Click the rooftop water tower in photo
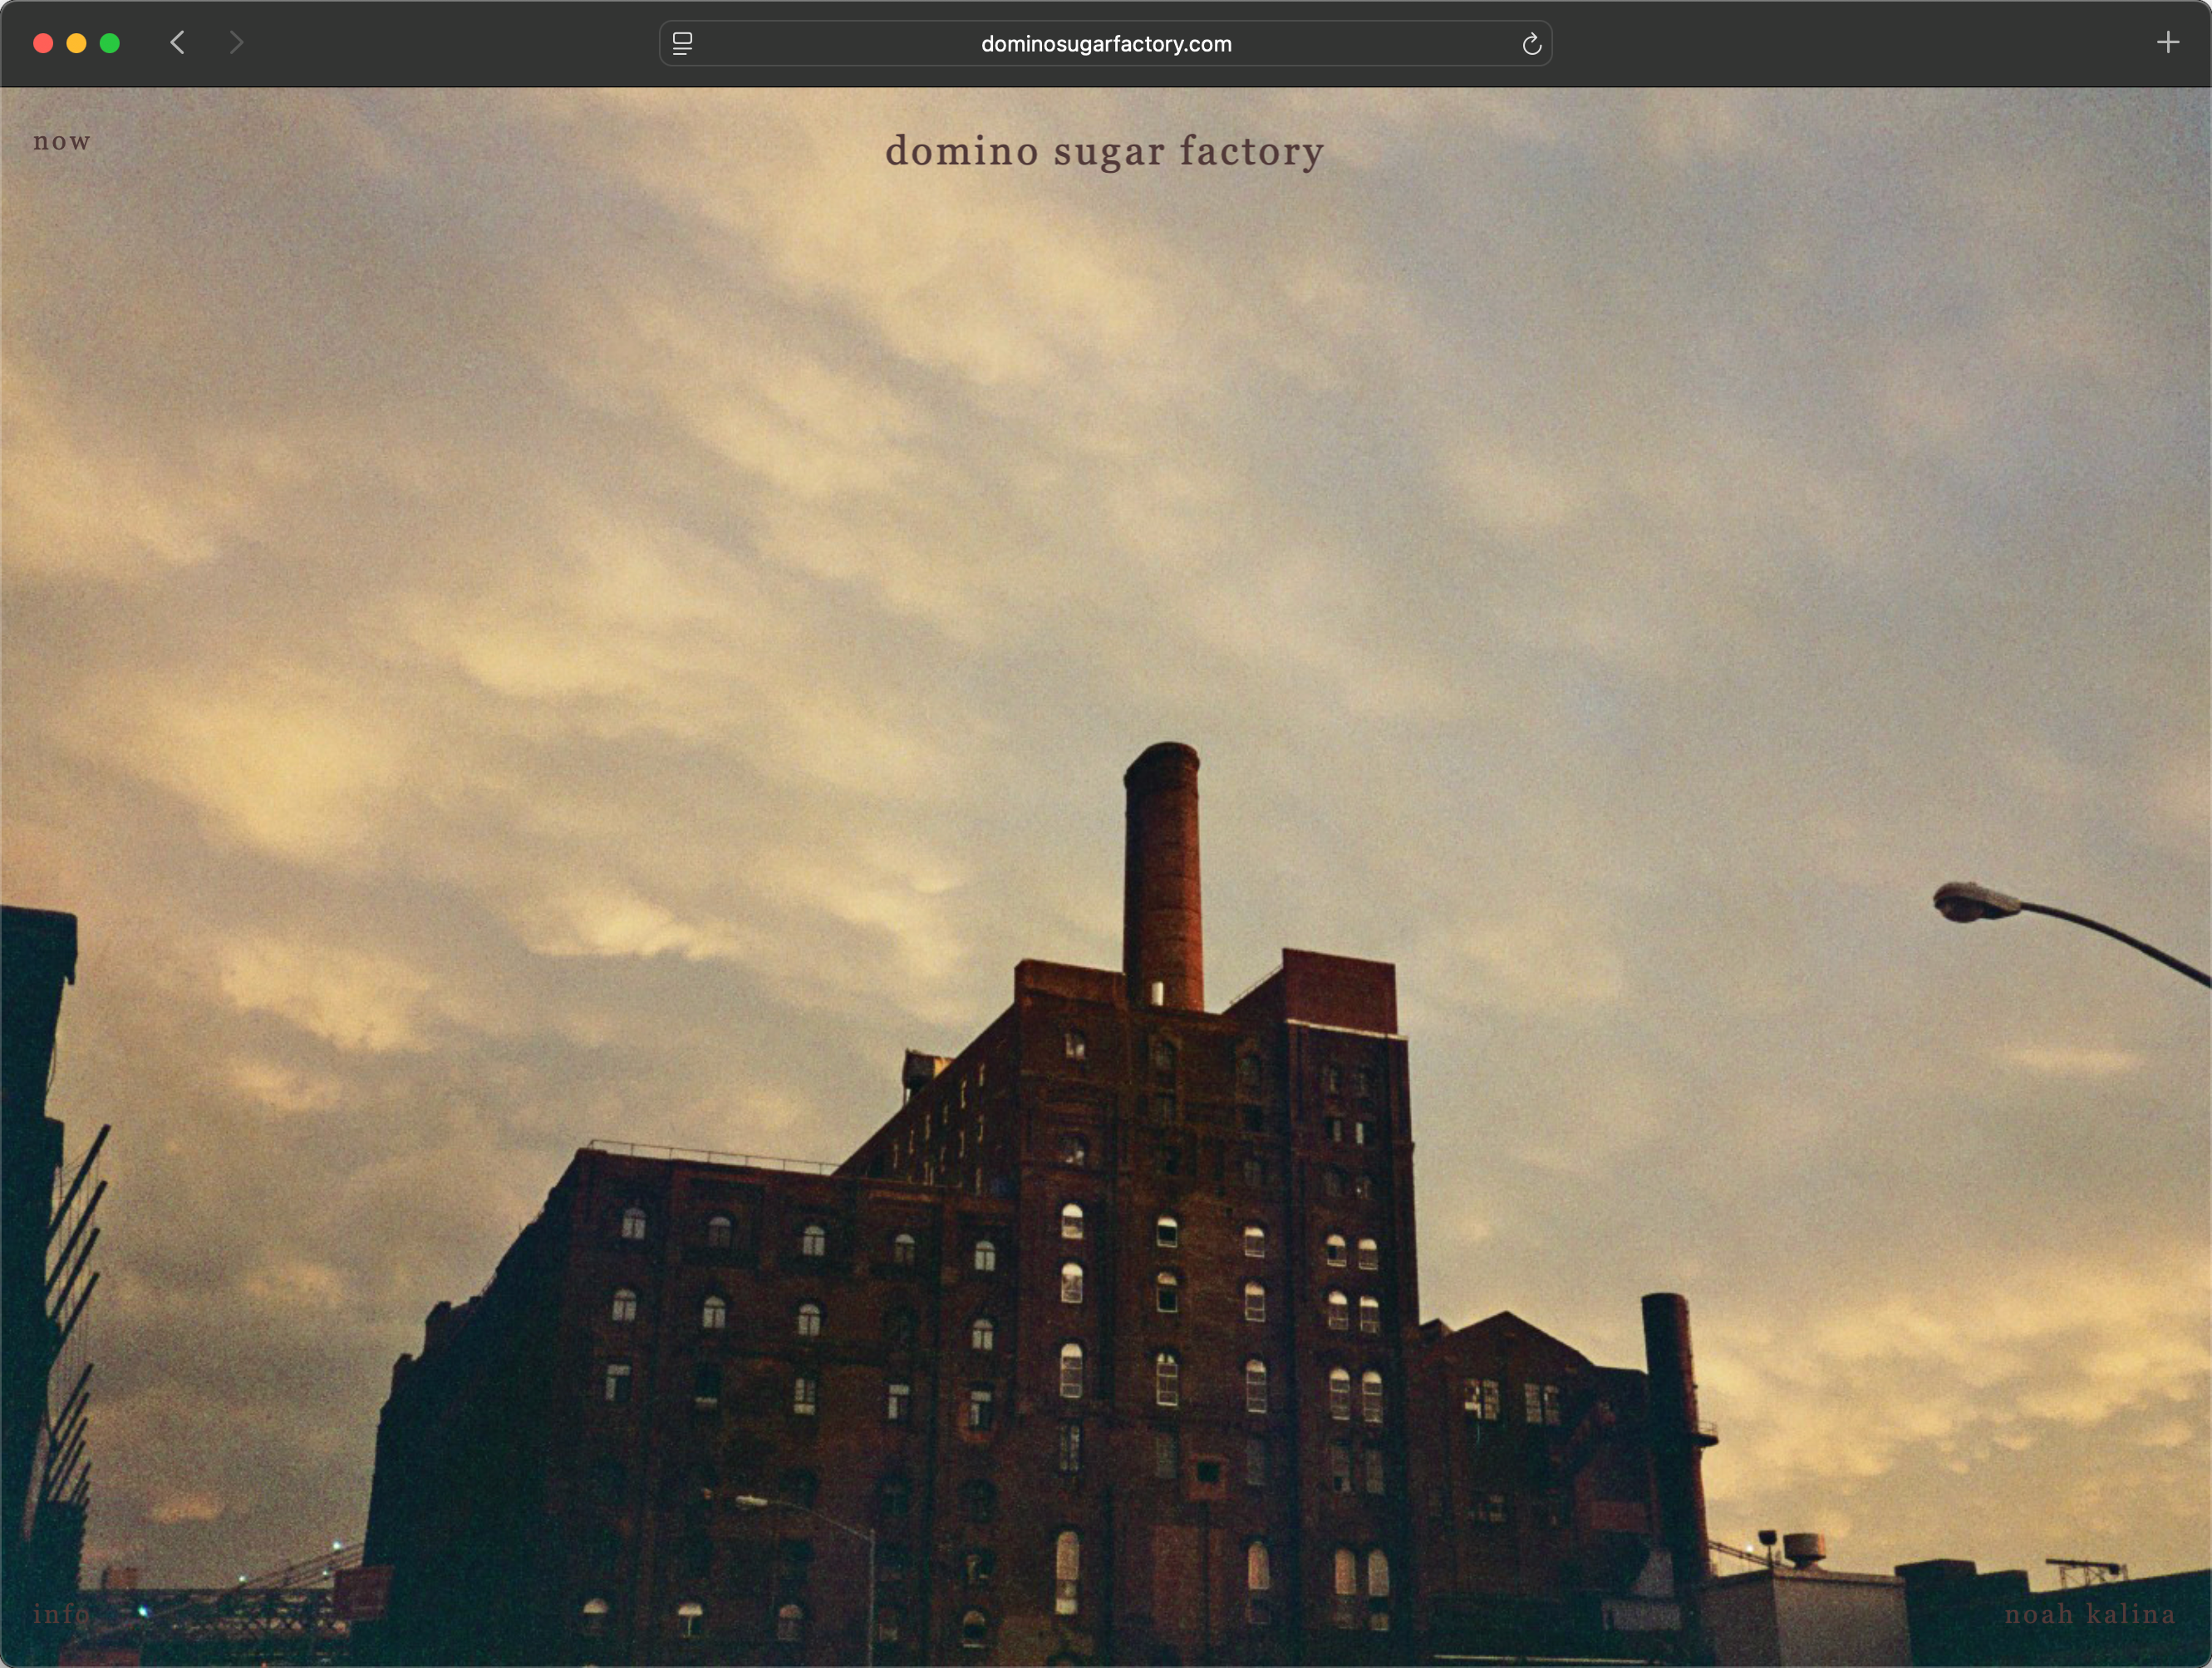Viewport: 2212px width, 1668px height. pos(1804,1550)
